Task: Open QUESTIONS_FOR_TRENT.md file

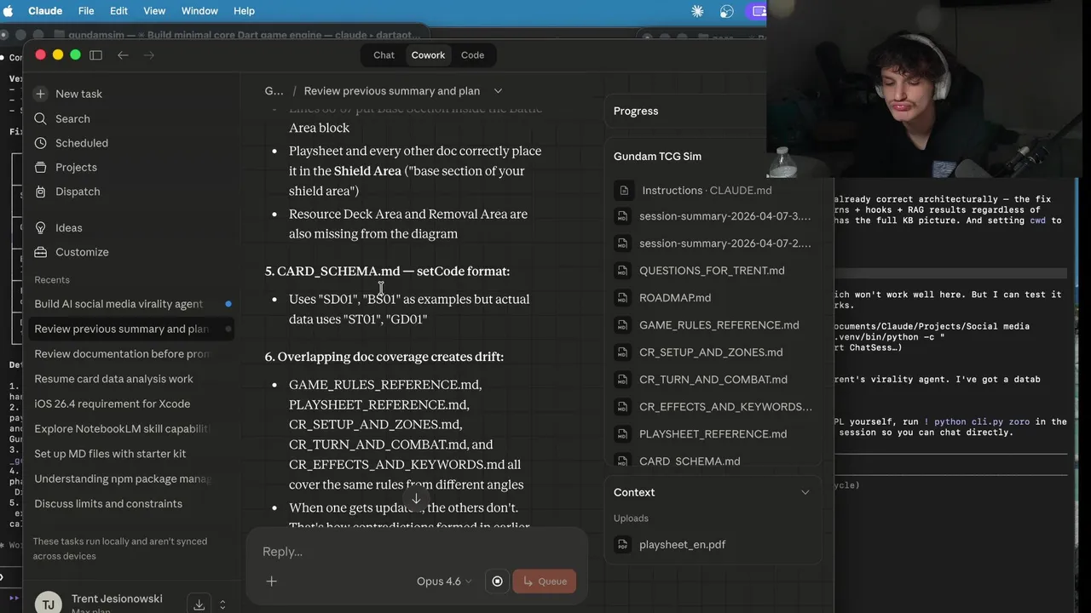Action: click(x=713, y=271)
